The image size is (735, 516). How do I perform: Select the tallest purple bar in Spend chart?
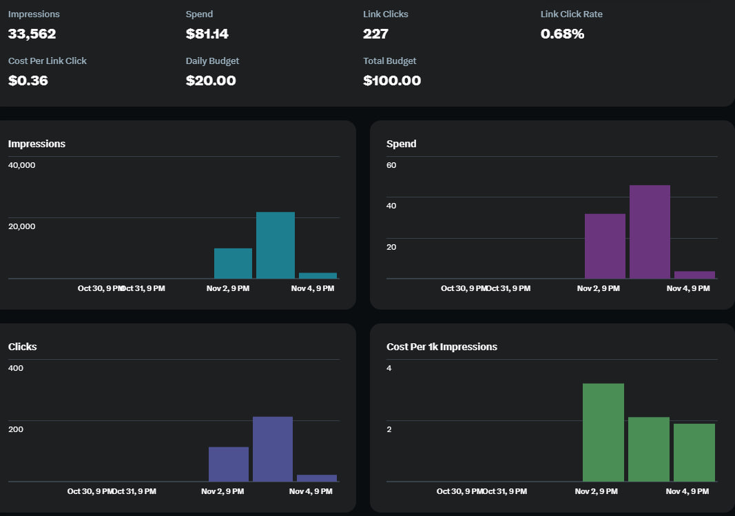click(x=650, y=232)
